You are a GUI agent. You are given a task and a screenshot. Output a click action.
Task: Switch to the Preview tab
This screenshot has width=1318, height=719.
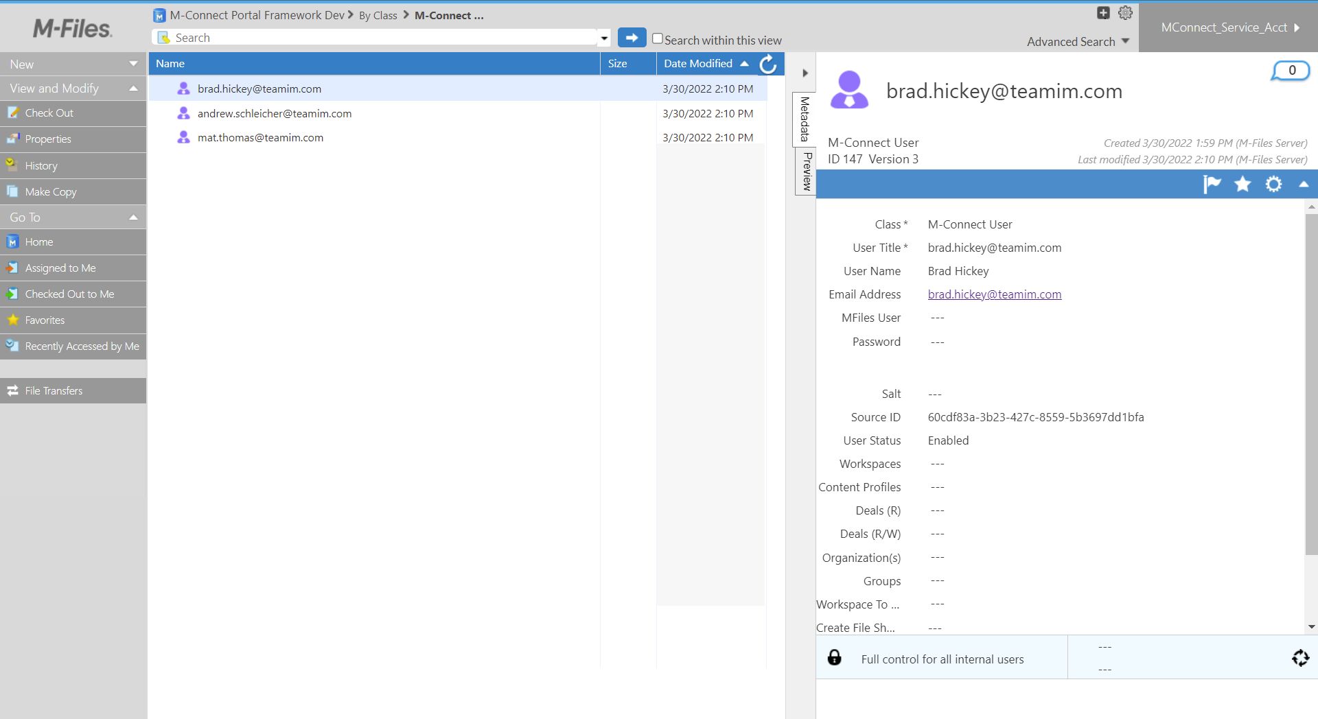tap(805, 171)
